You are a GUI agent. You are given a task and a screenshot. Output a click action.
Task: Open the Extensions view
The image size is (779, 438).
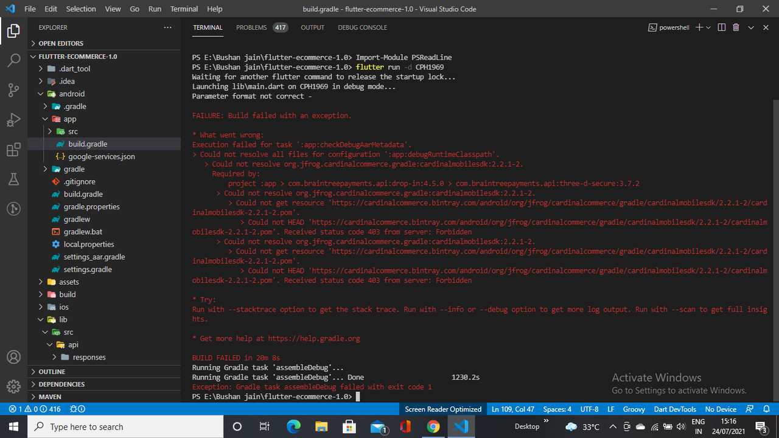coord(13,150)
